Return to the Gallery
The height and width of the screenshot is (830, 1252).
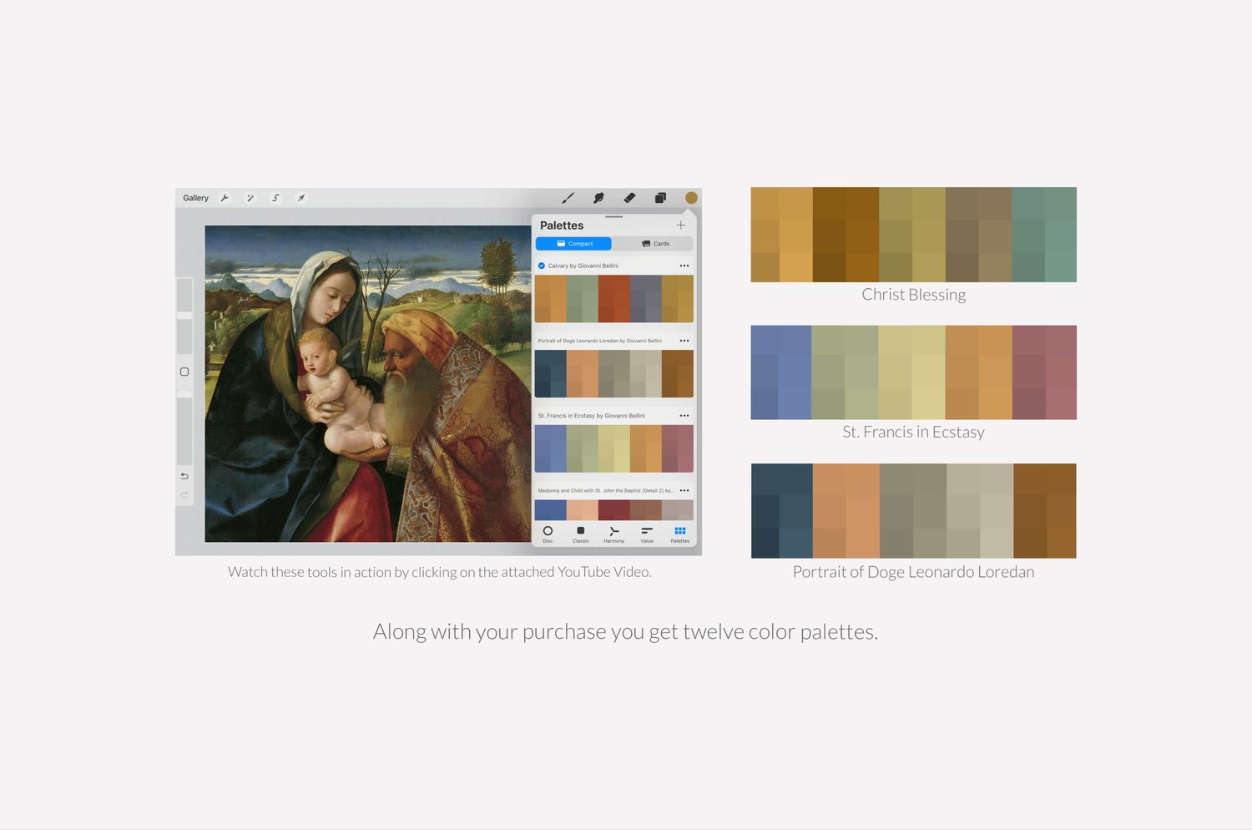pos(196,198)
